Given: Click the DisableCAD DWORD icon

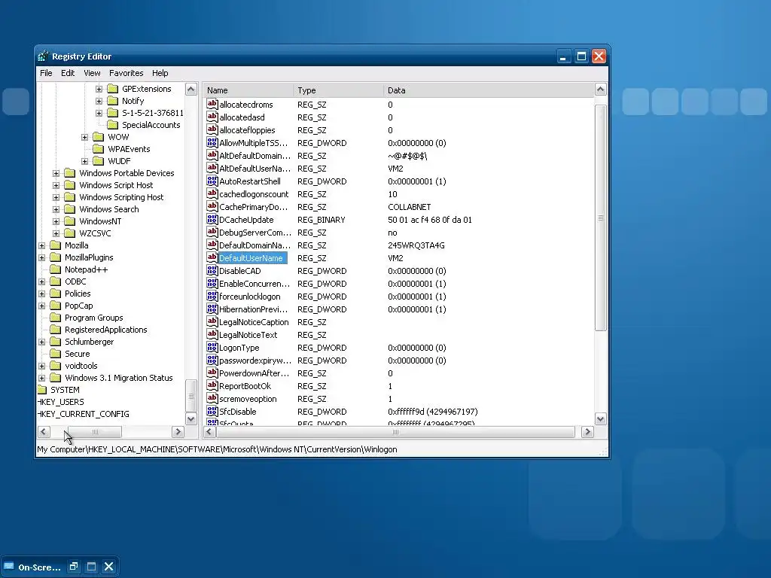Looking at the screenshot, I should pos(212,270).
